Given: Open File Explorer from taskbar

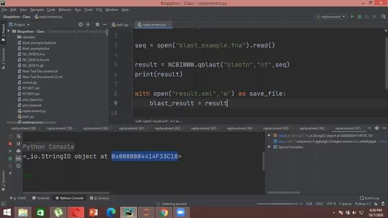Looking at the screenshot, I should click(x=23, y=213).
